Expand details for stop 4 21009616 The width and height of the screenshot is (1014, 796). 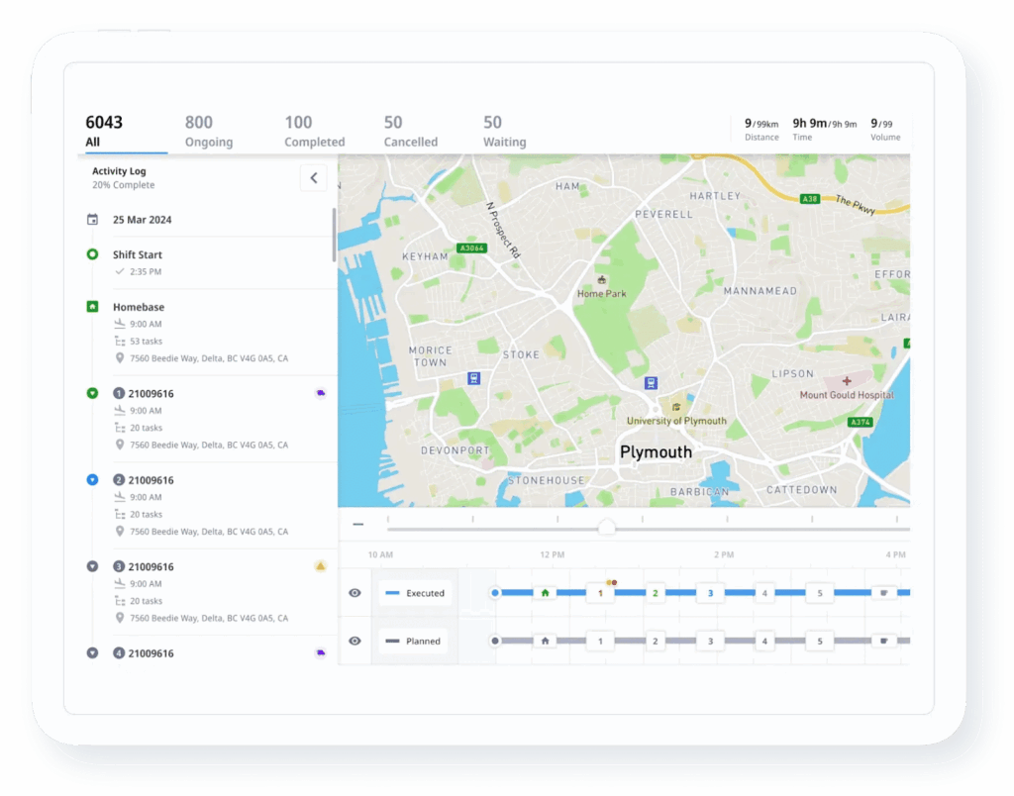(x=92, y=653)
